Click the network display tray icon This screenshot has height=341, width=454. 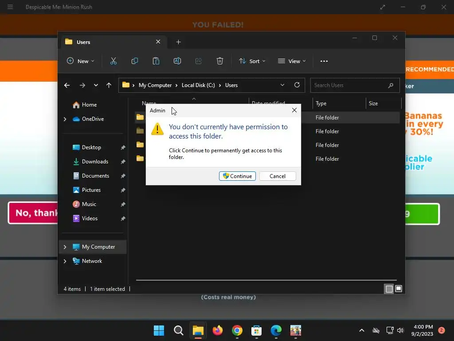coord(390,330)
